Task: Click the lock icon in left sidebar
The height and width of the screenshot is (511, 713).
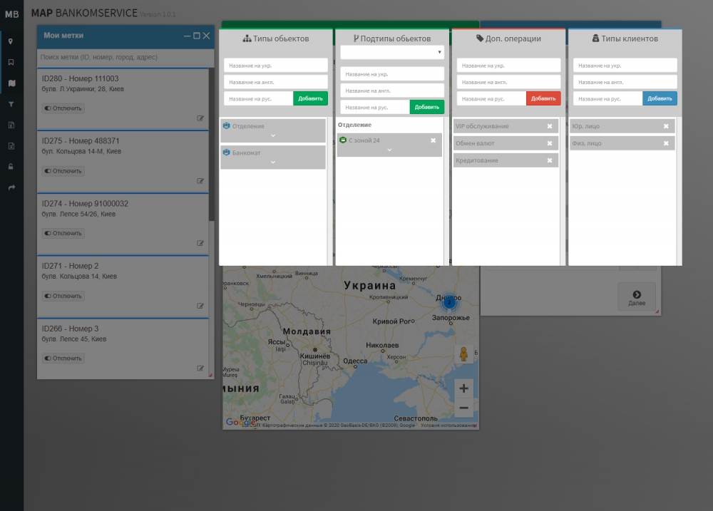Action: coord(11,167)
